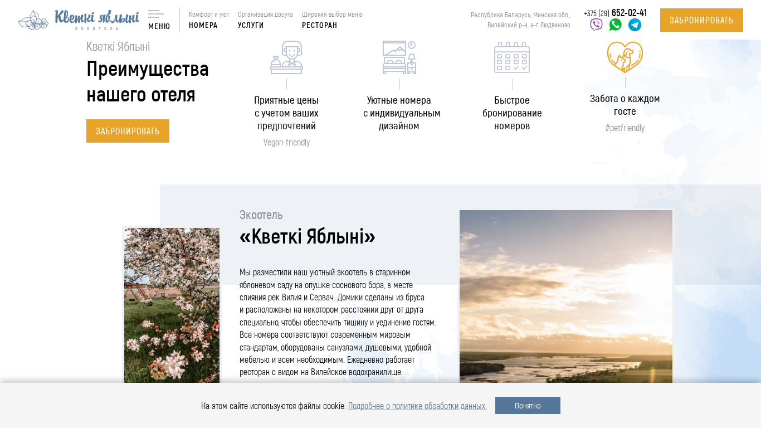This screenshot has height=428, width=761.
Task: Click the «Кветкі Яблыні» heading
Action: [x=308, y=237]
